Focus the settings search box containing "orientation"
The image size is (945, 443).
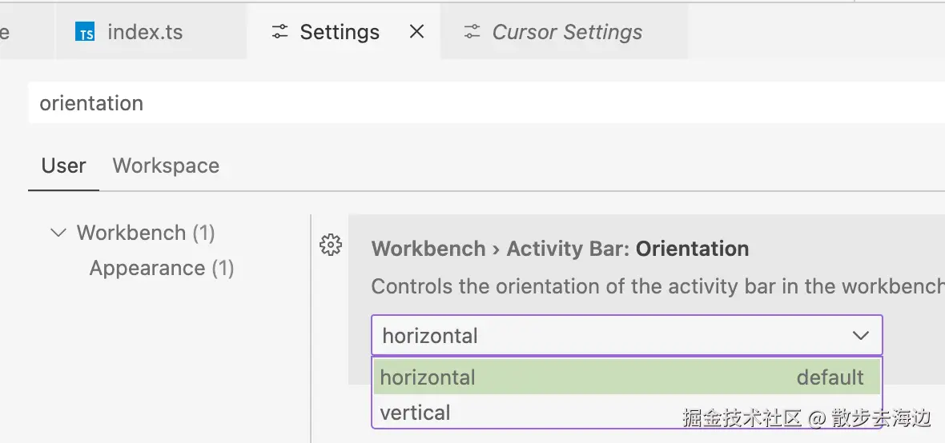[x=481, y=103]
